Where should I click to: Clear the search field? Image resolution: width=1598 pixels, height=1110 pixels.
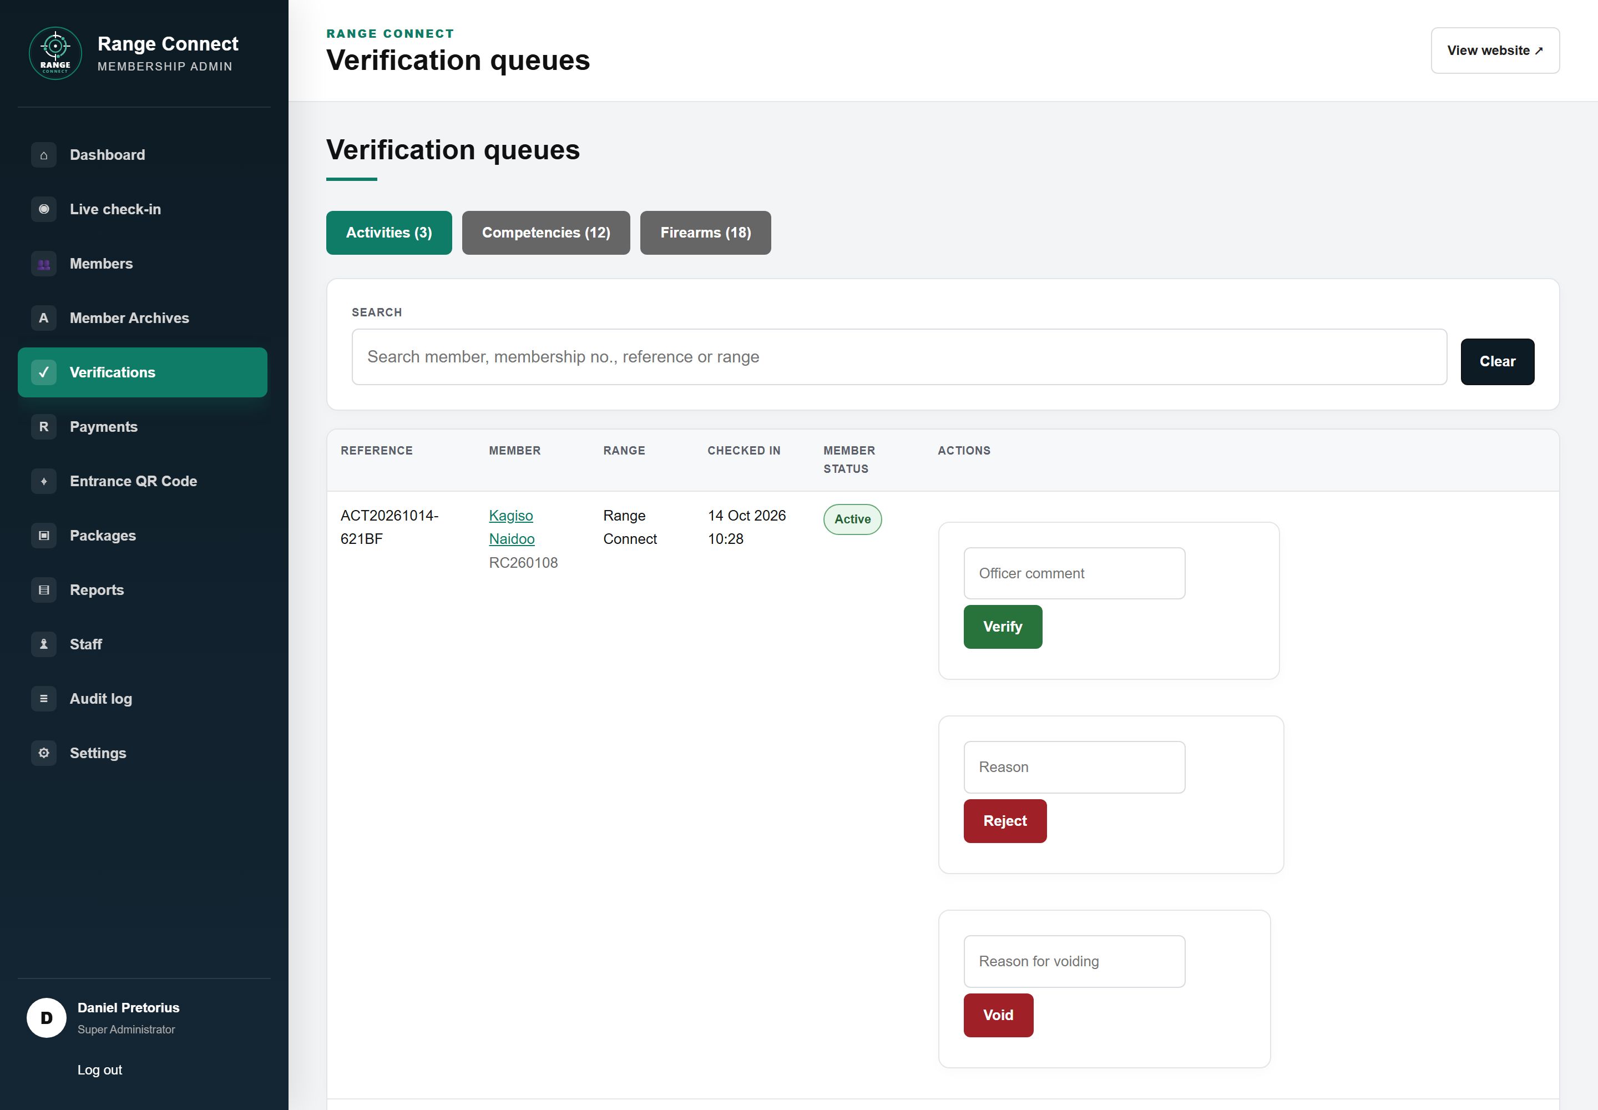pyautogui.click(x=1497, y=362)
